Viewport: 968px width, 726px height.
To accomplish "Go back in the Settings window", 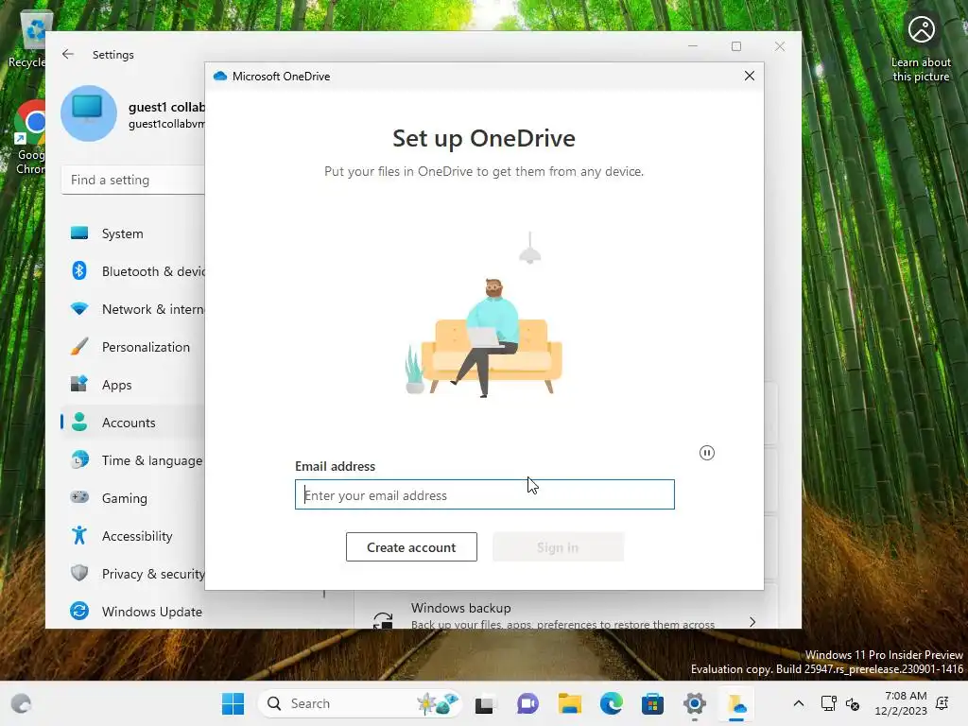I will click(68, 54).
